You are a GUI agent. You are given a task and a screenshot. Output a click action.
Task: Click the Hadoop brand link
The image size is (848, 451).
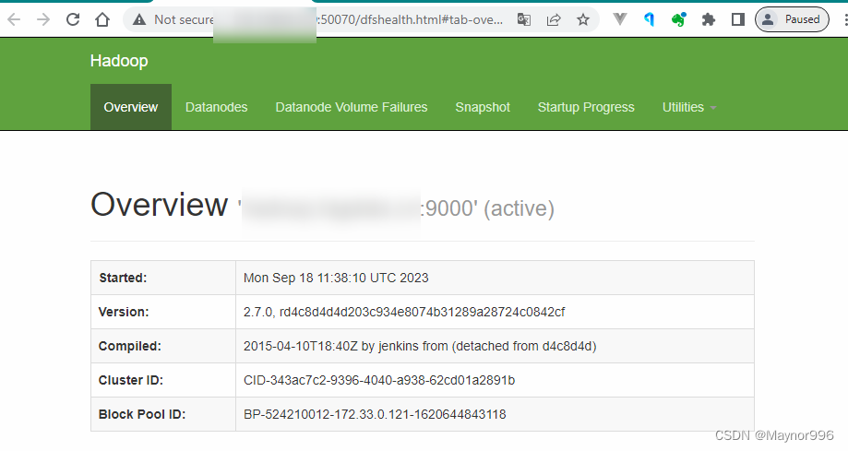[119, 61]
